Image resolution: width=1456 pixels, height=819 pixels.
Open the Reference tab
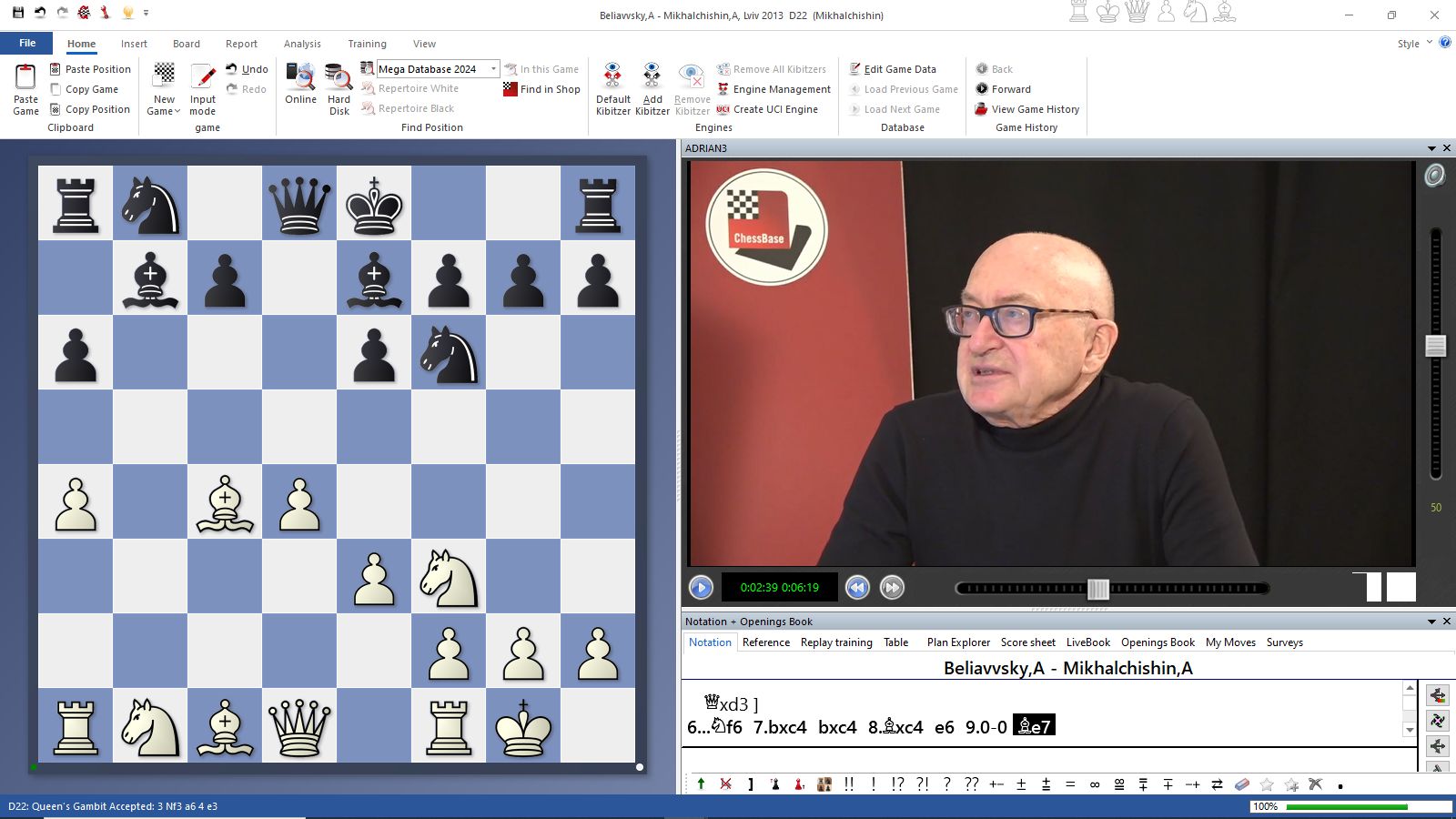pyautogui.click(x=766, y=642)
